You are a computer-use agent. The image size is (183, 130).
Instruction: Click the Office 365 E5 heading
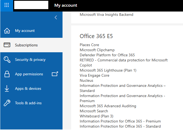[96, 36]
